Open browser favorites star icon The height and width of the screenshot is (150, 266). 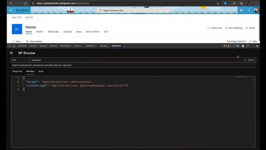234,3
